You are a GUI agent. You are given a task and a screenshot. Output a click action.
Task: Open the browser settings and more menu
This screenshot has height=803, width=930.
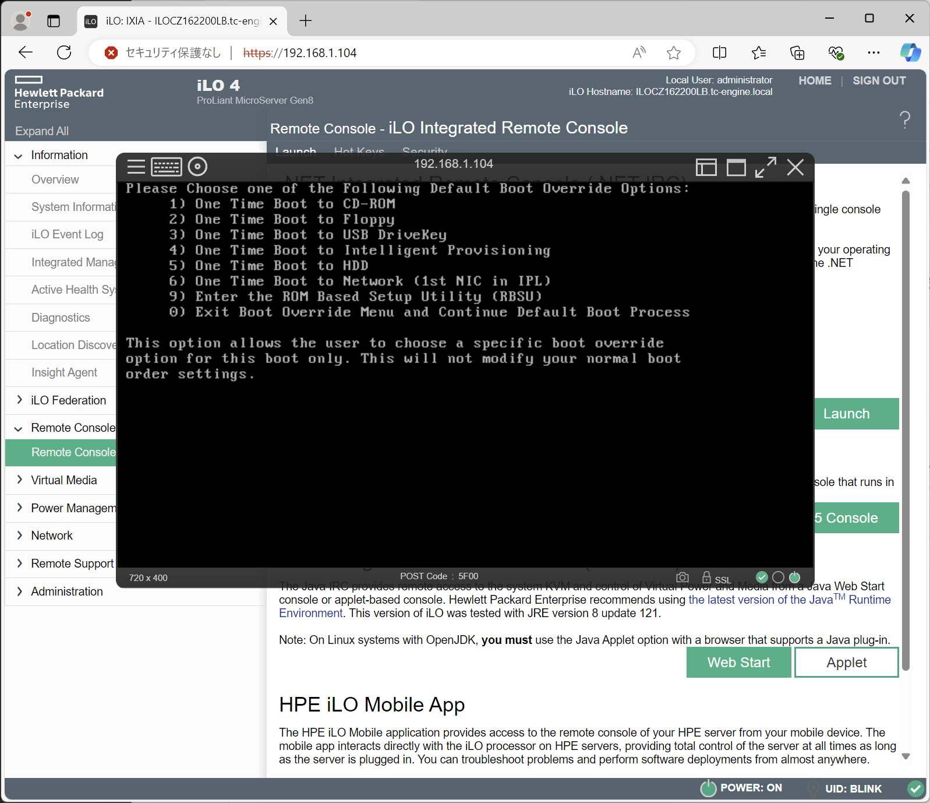(x=874, y=53)
